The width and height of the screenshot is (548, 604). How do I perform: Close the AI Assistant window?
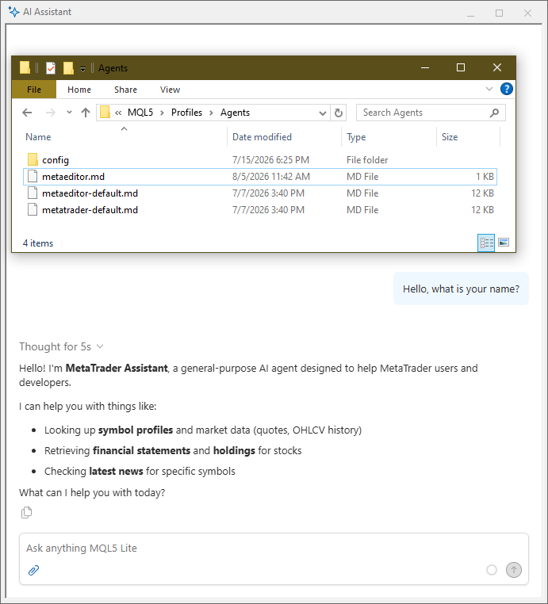click(x=527, y=13)
